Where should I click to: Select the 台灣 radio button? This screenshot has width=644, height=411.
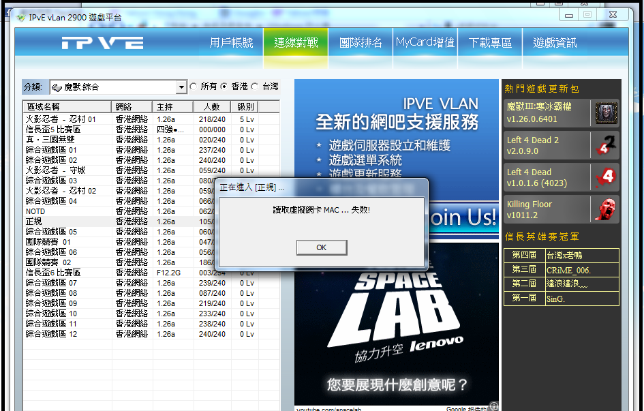pos(255,87)
